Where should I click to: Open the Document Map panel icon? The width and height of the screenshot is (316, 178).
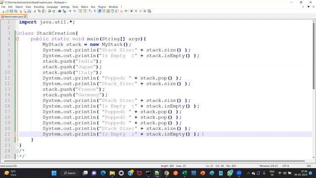tap(108, 11)
